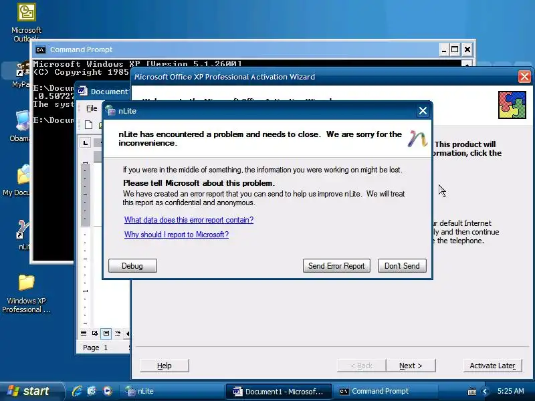Image resolution: width=535 pixels, height=401 pixels.
Task: Minimize the Command Prompt window
Action: 443,49
